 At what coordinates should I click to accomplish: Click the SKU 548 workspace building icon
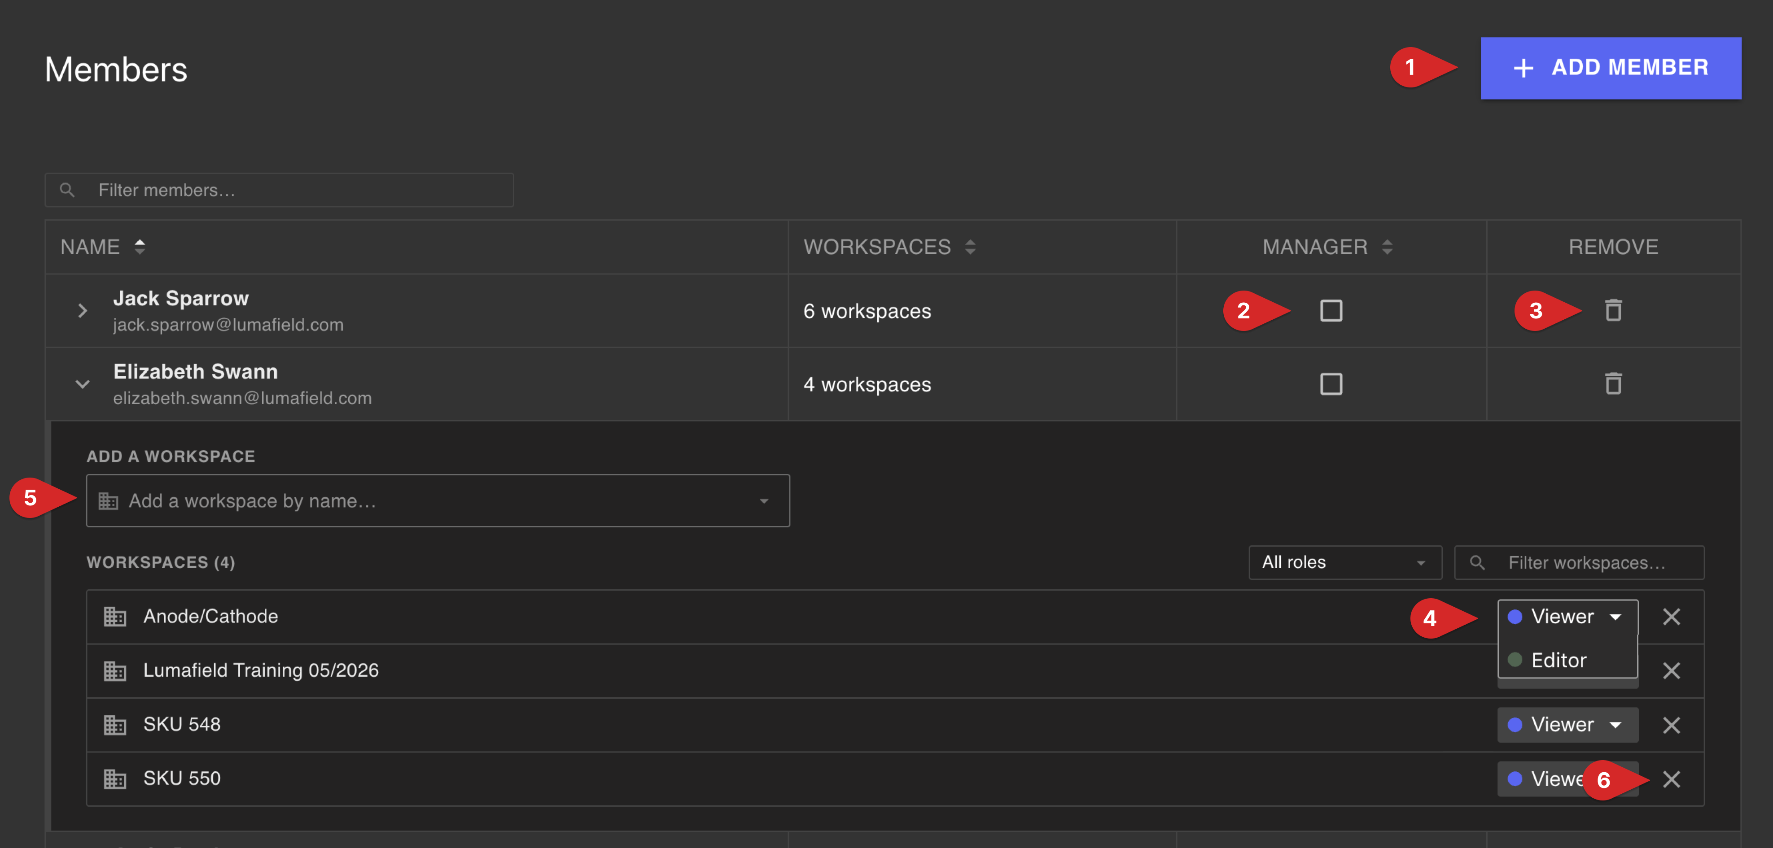point(115,725)
